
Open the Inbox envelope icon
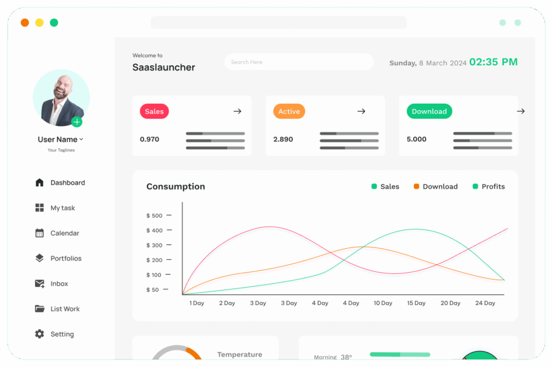tap(39, 283)
